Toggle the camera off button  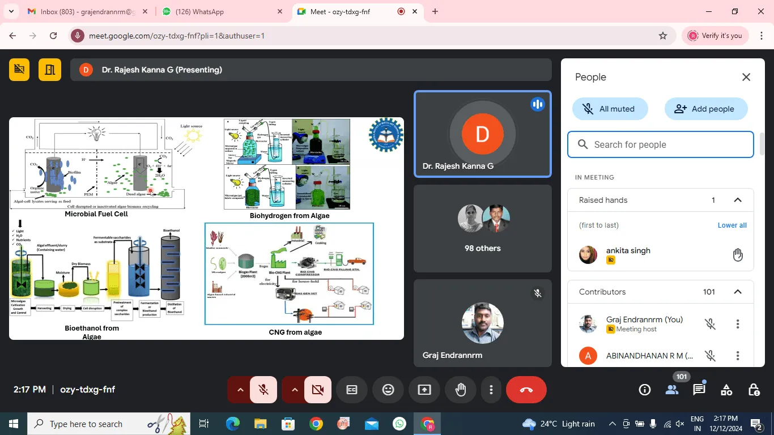(x=318, y=390)
